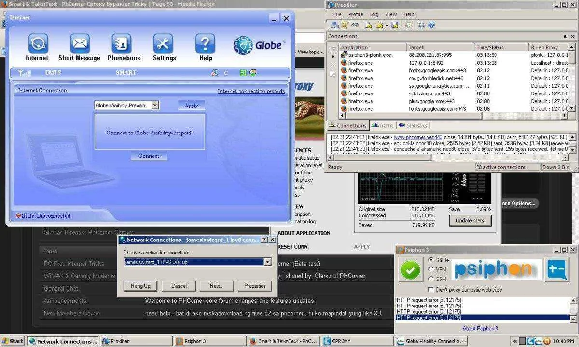The width and height of the screenshot is (579, 347).
Task: Open the Log menu in Proxifier
Action: tap(374, 14)
